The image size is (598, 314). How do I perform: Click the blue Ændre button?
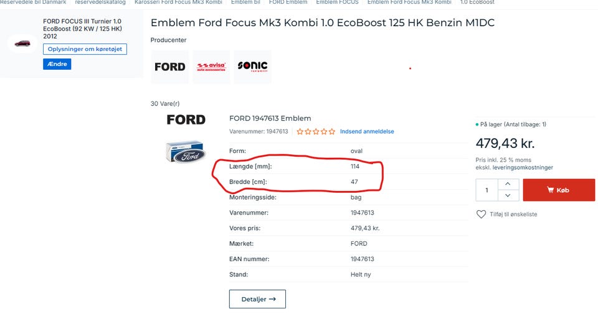pos(57,64)
